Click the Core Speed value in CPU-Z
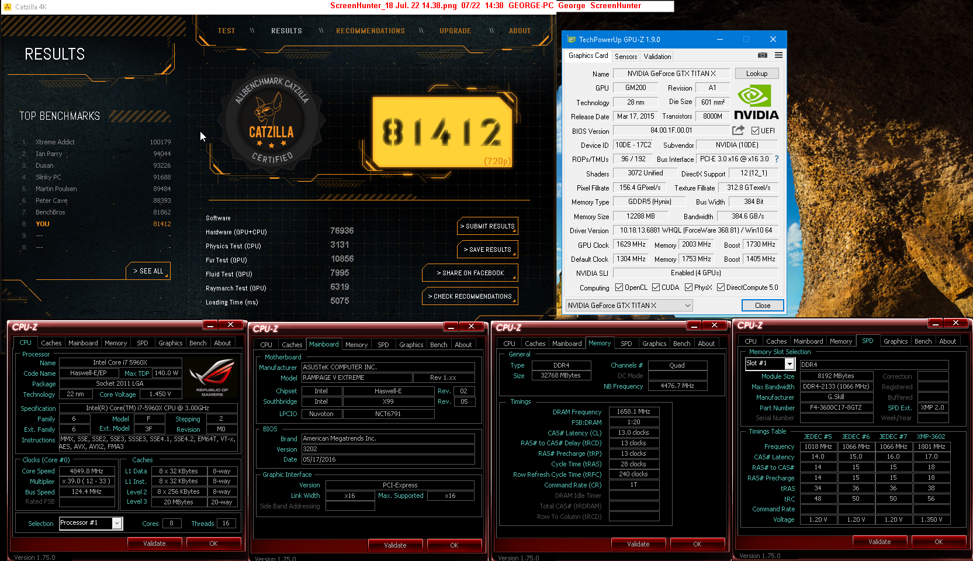The height and width of the screenshot is (561, 973). tap(86, 471)
